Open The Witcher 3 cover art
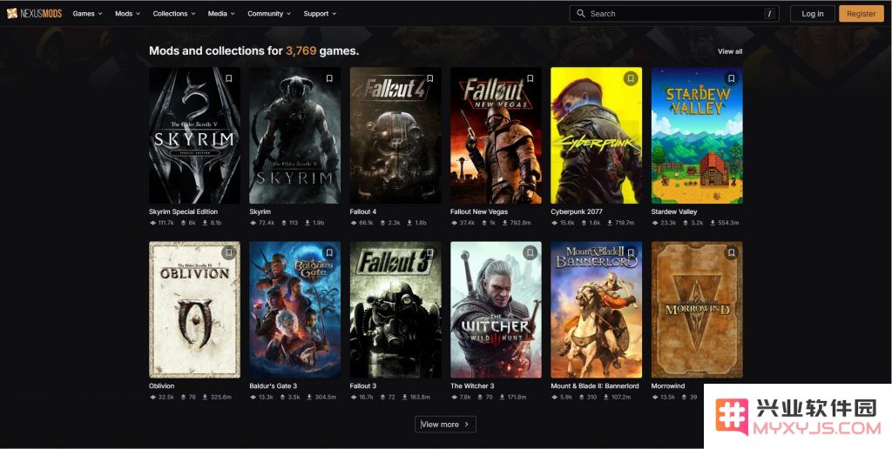This screenshot has width=892, height=449. [496, 310]
